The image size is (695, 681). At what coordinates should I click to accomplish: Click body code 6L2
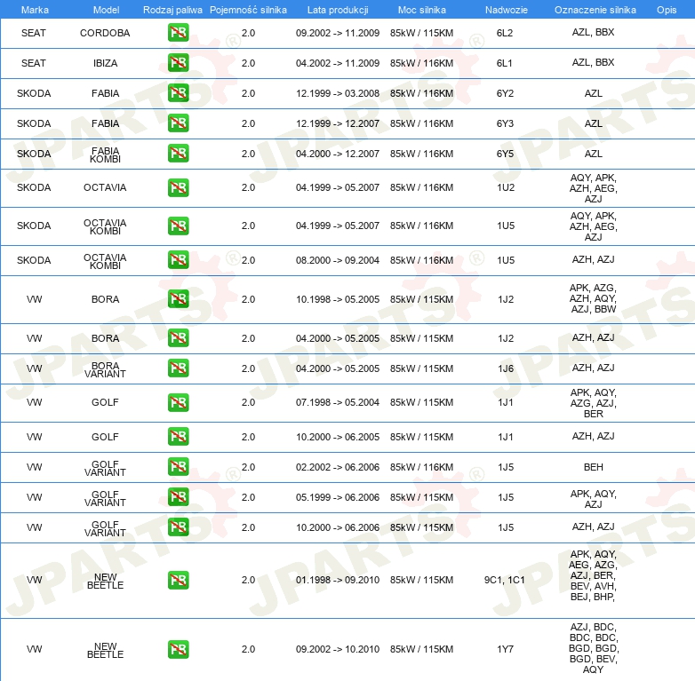(x=505, y=33)
